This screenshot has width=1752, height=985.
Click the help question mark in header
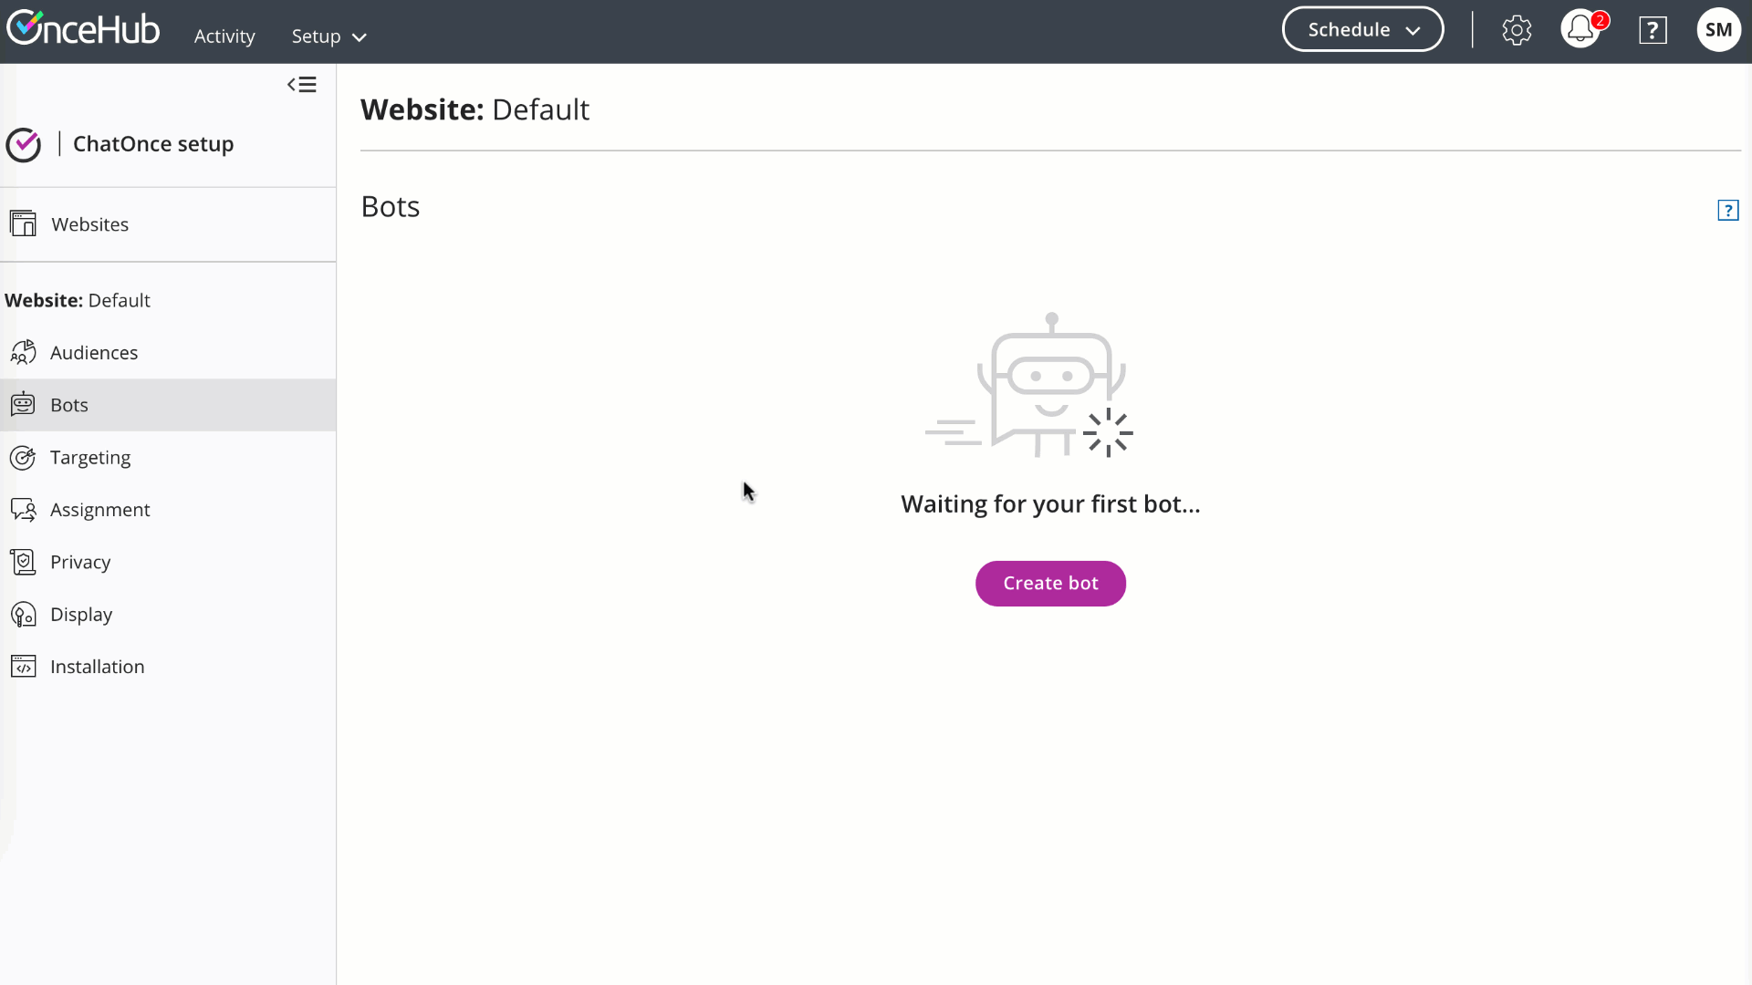(1653, 30)
